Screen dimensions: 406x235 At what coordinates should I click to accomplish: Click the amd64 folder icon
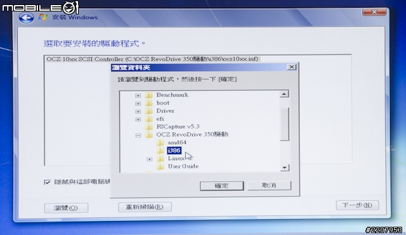tap(160, 142)
